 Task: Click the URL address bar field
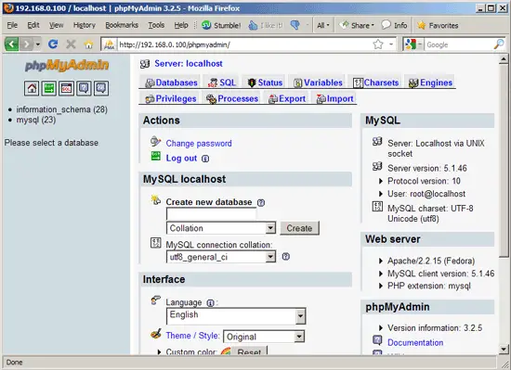(244, 45)
